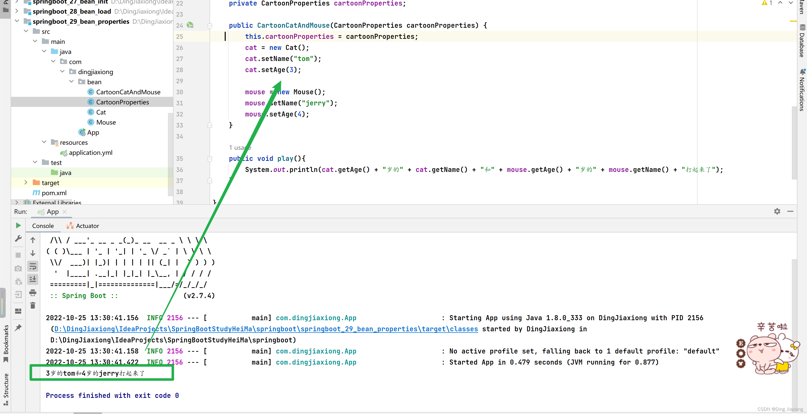The width and height of the screenshot is (807, 414).
Task: Click the pin tab icon
Action: [18, 328]
